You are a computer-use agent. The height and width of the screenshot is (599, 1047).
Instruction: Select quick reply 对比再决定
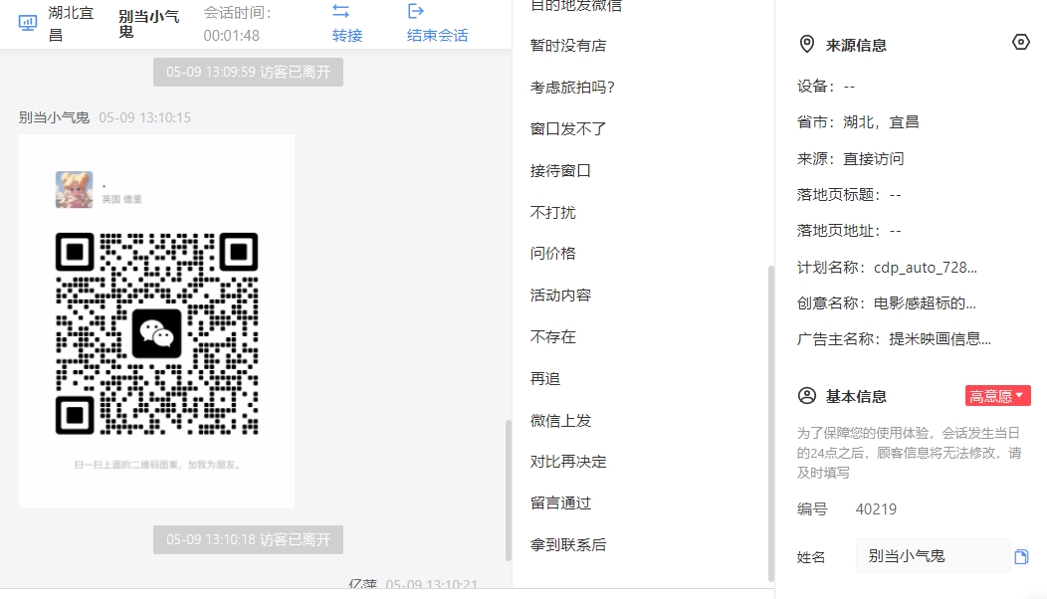pos(568,462)
